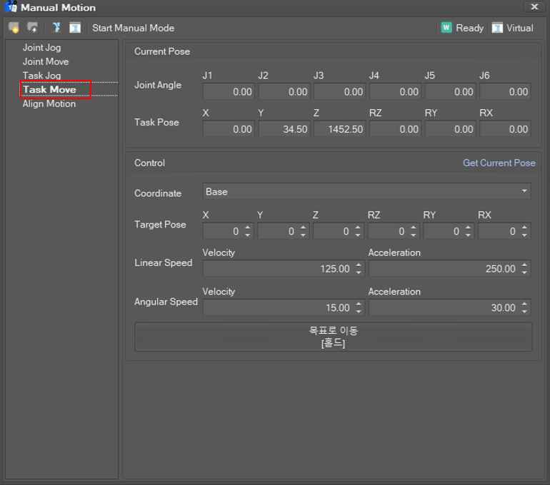The image size is (550, 485).
Task: Select Joint Jog in the left list
Action: [41, 48]
